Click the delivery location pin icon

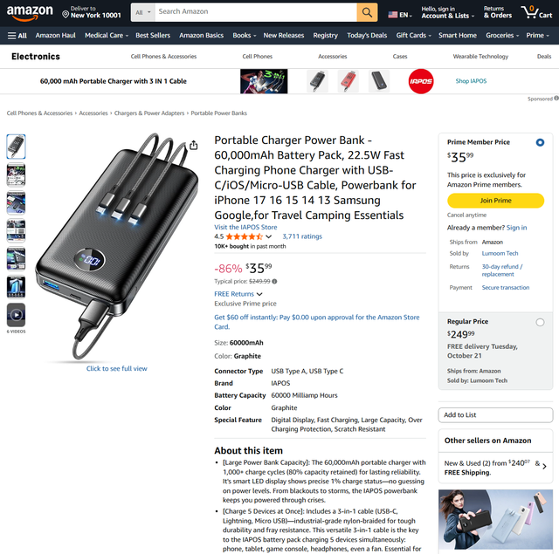66,14
